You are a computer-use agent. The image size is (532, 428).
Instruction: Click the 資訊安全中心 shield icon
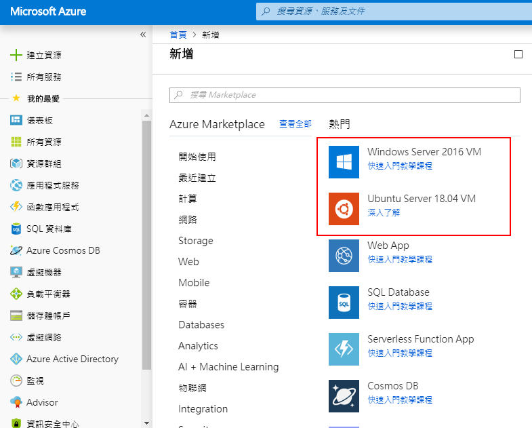point(16,423)
